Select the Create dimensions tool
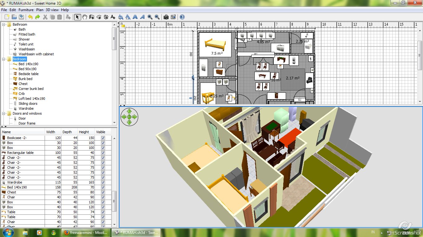Screen dimensions: 423x237 [x=106, y=17]
